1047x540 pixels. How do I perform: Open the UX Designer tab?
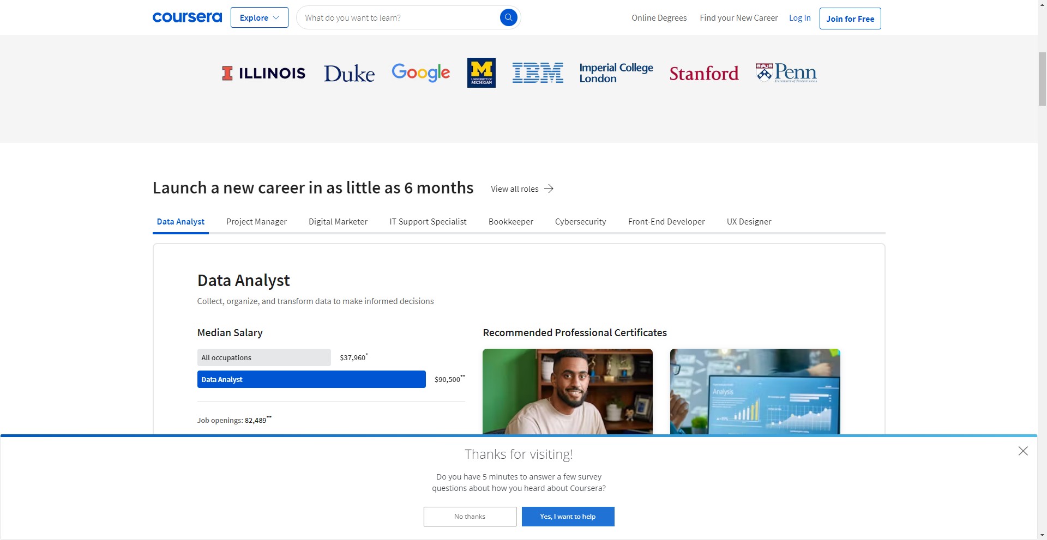pos(749,222)
